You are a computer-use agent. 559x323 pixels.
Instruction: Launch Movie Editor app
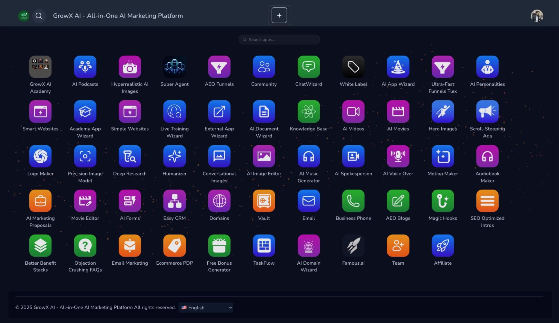[x=85, y=201]
